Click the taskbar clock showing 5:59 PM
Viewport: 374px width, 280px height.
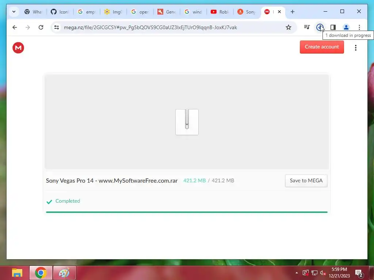point(339,273)
